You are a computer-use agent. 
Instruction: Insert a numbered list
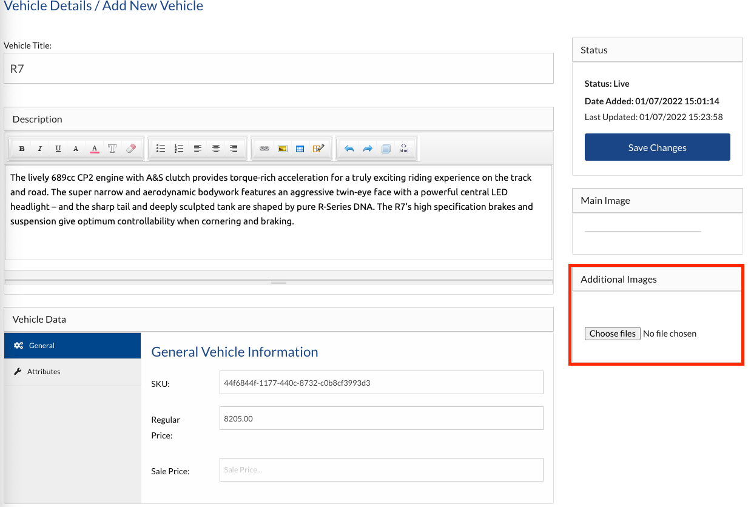tap(179, 149)
